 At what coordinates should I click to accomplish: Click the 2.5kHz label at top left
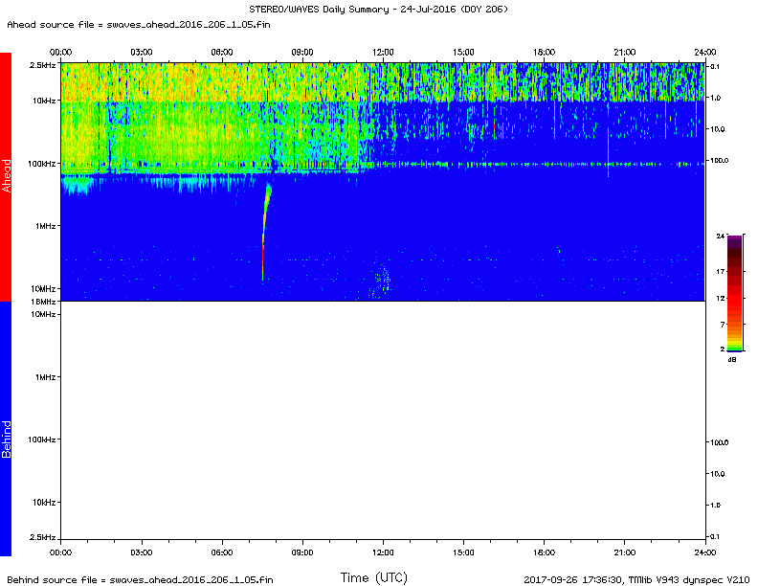[x=42, y=64]
